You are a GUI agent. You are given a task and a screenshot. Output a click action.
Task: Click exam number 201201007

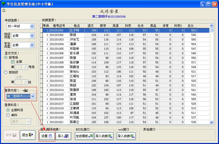59,58
